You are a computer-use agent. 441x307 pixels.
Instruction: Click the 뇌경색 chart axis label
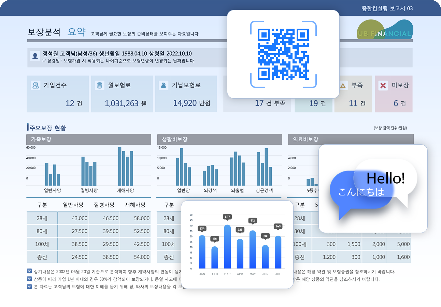210,191
